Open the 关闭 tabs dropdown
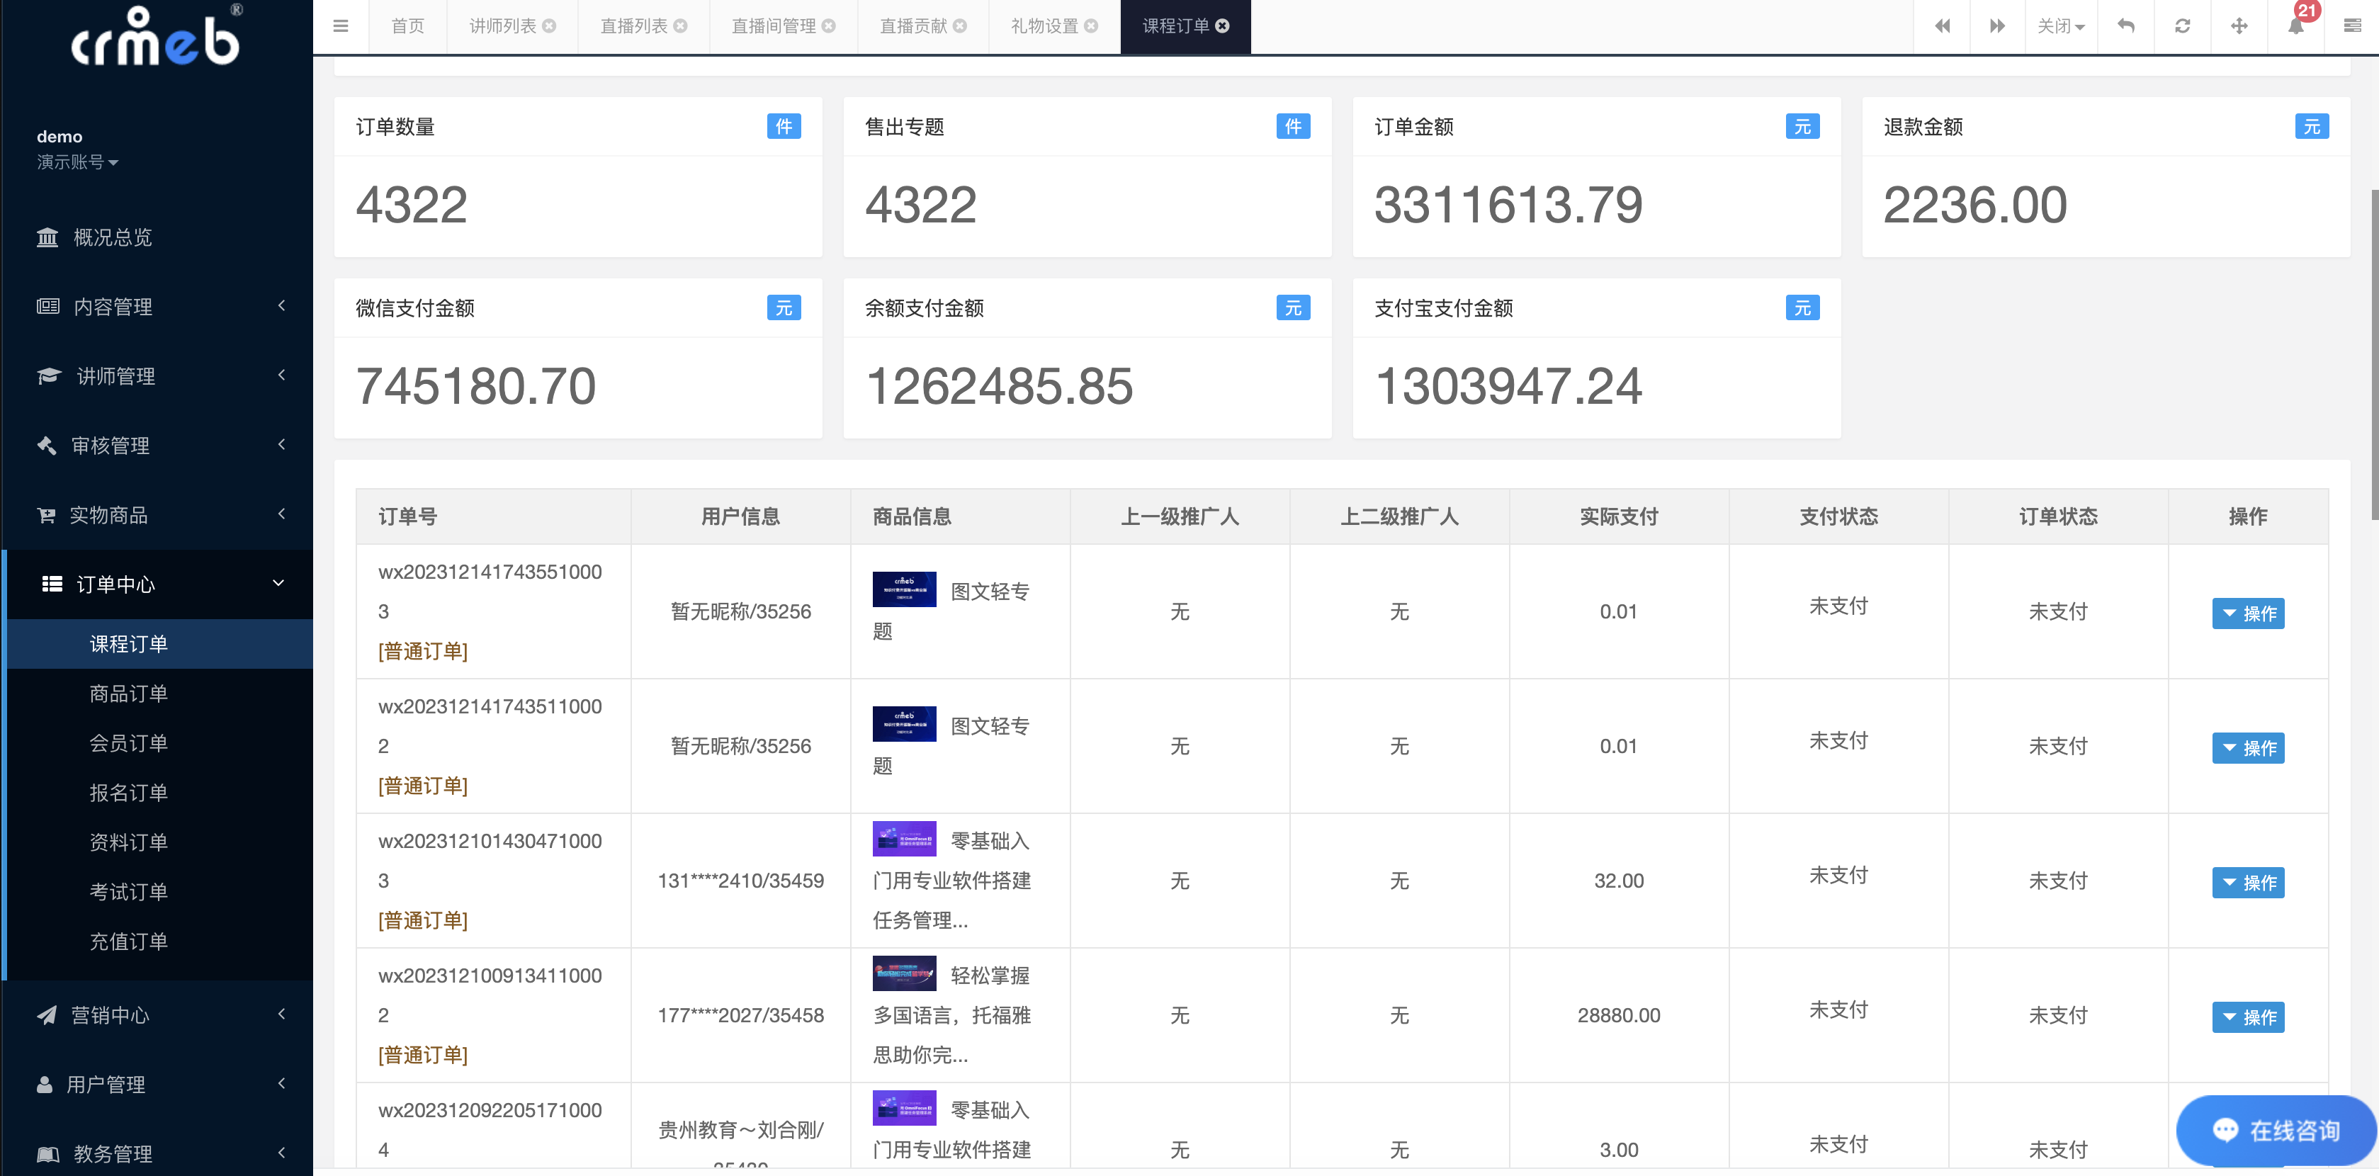The image size is (2379, 1176). [x=2062, y=26]
